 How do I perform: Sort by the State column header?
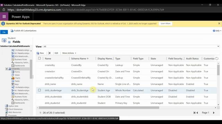click(x=153, y=59)
